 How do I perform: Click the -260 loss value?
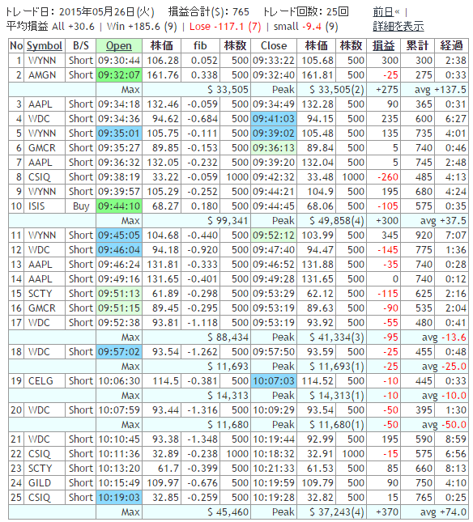coord(388,177)
